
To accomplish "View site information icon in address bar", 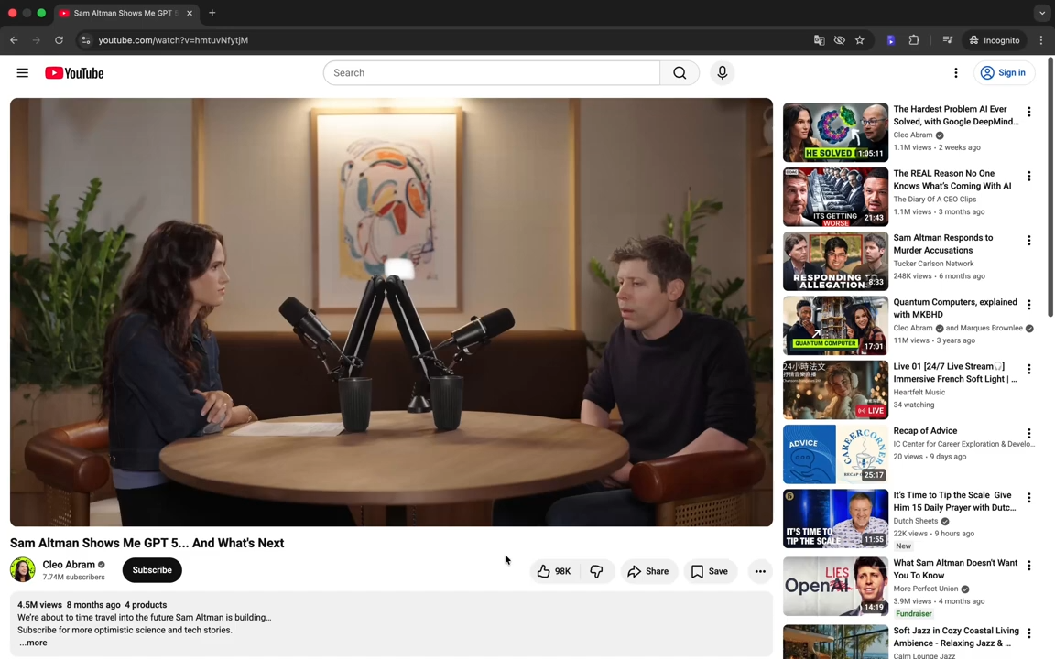I will 85,40.
